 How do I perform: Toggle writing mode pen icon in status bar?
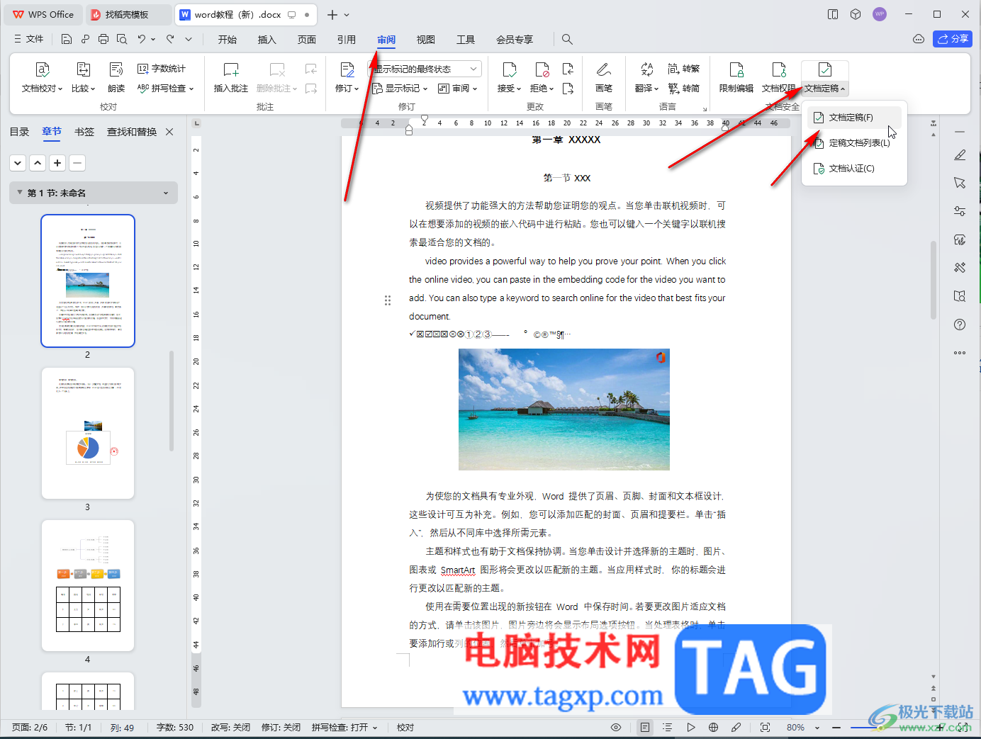tap(736, 727)
